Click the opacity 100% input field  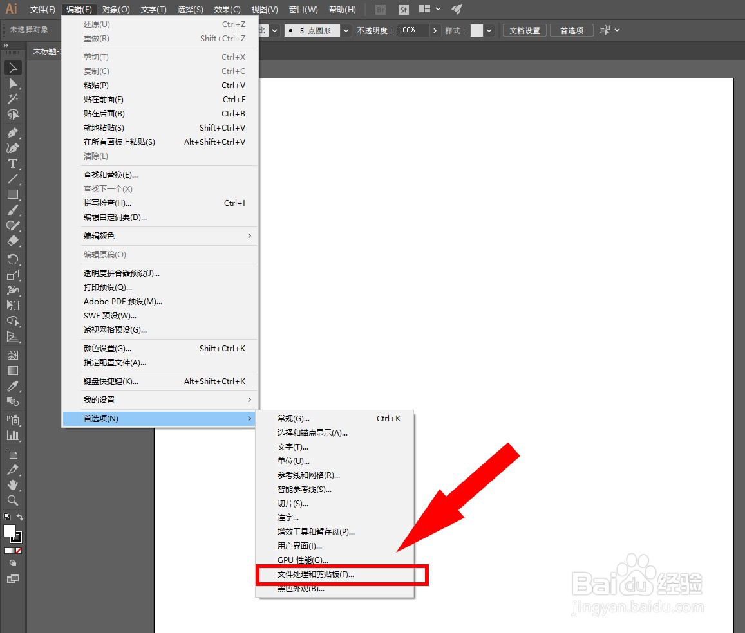(x=413, y=30)
